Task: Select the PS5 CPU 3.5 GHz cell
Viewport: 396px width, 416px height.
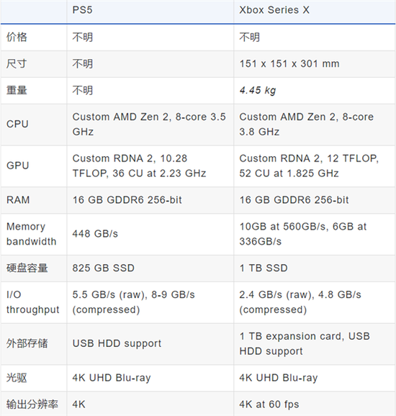Action: pos(149,125)
